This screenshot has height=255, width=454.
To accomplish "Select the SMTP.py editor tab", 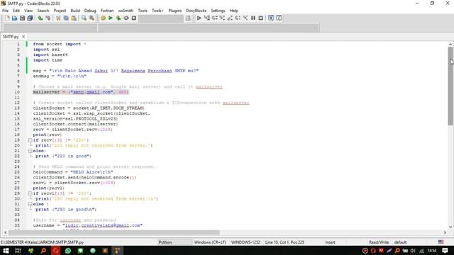I will tap(11, 36).
